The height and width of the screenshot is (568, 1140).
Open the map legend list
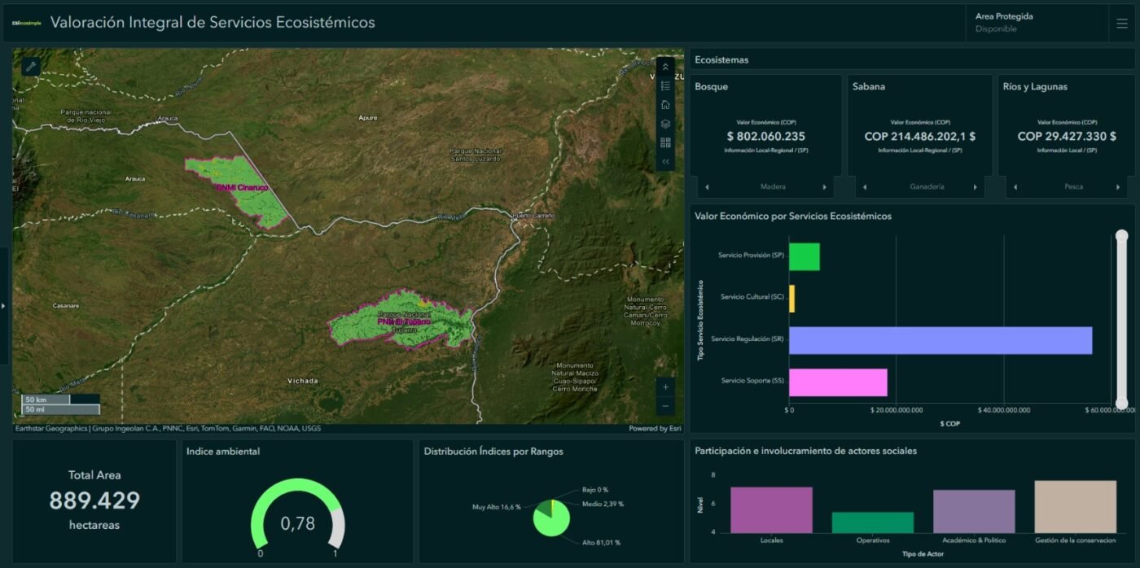(665, 85)
